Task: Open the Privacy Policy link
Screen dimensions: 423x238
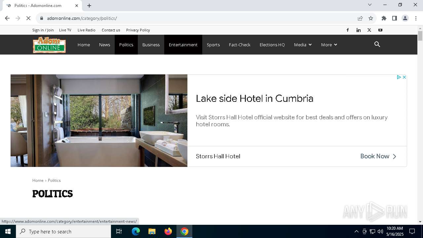Action: pos(138,30)
